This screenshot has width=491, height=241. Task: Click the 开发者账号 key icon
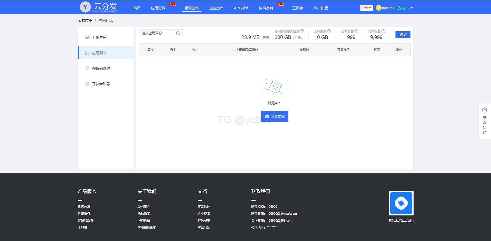click(87, 83)
